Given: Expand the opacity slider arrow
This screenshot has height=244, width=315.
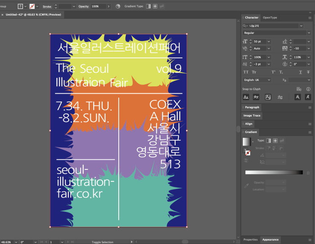Looking at the screenshot, I should point(109,6).
